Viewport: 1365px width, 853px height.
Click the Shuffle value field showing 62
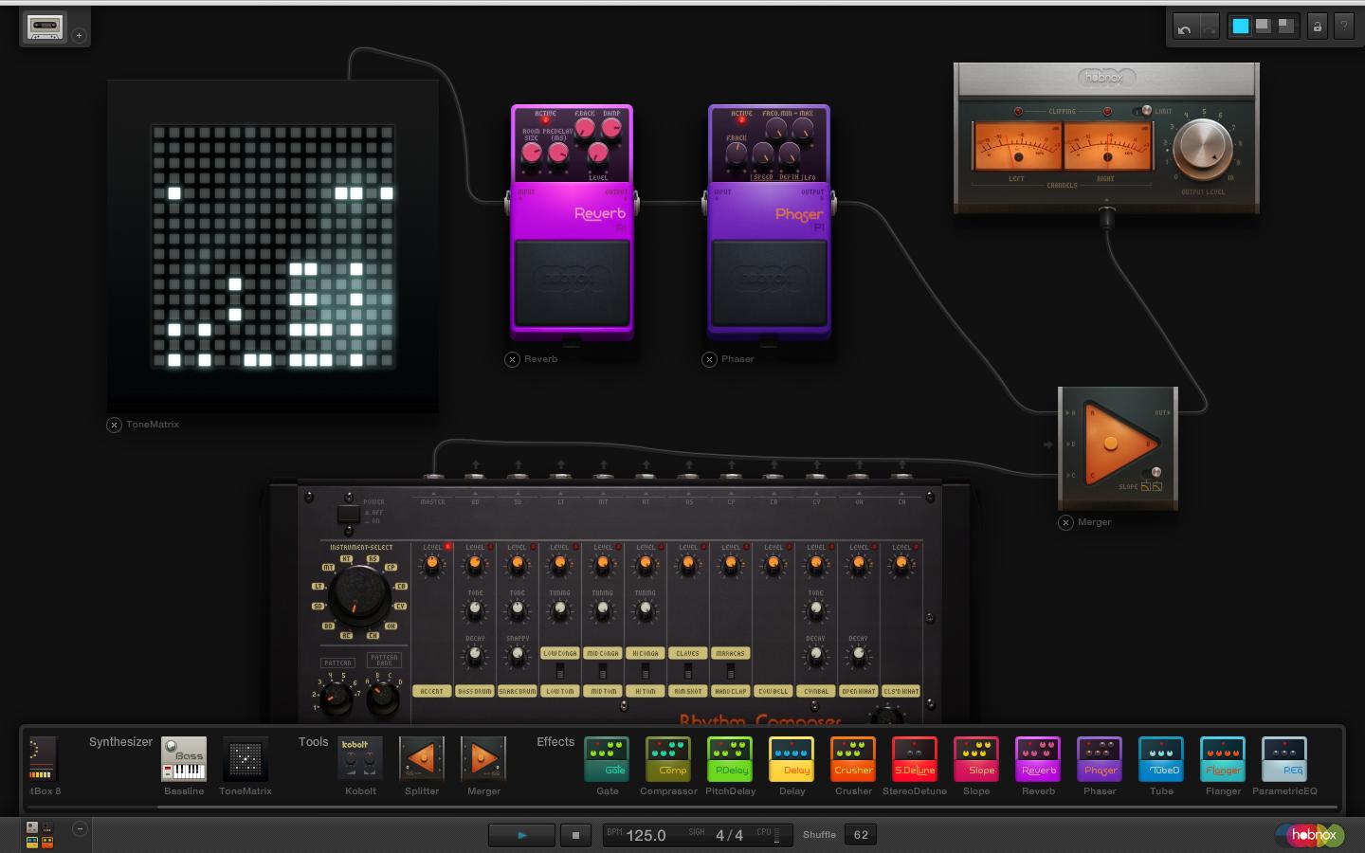861,835
